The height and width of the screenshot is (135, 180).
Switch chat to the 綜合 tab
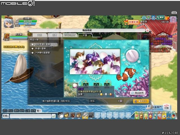click(5, 111)
